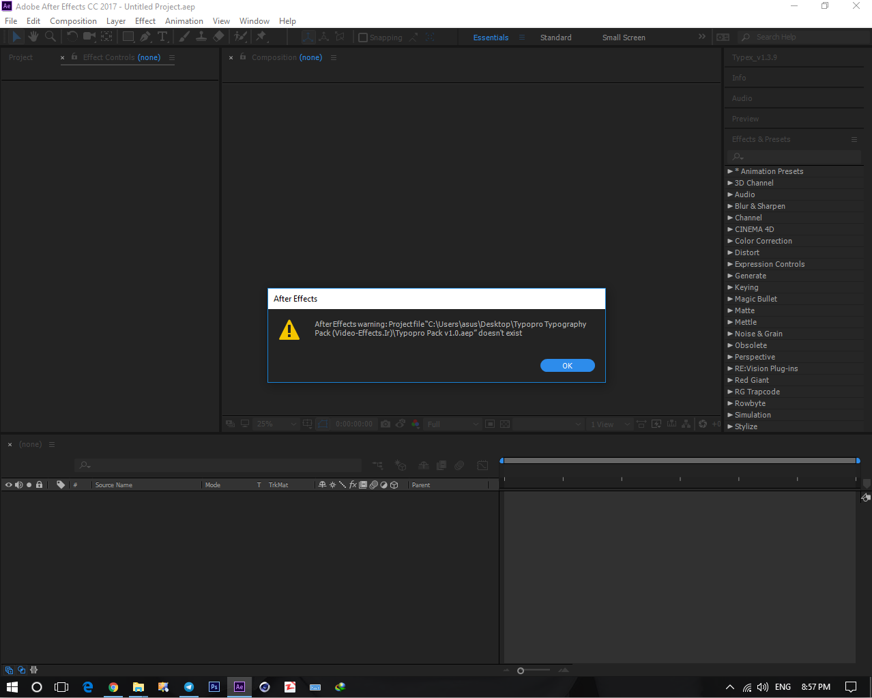
Task: Open the composition mini-flowchart in timeline
Action: (378, 465)
